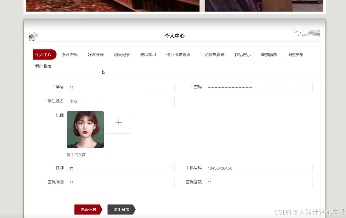Click the 退出登录 button

click(121, 209)
